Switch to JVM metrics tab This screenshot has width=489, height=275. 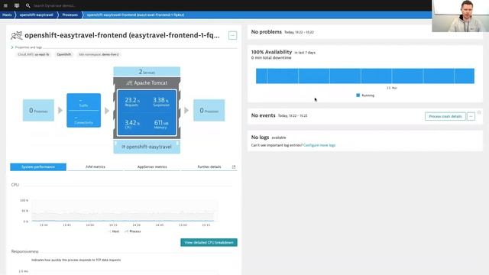coord(95,167)
